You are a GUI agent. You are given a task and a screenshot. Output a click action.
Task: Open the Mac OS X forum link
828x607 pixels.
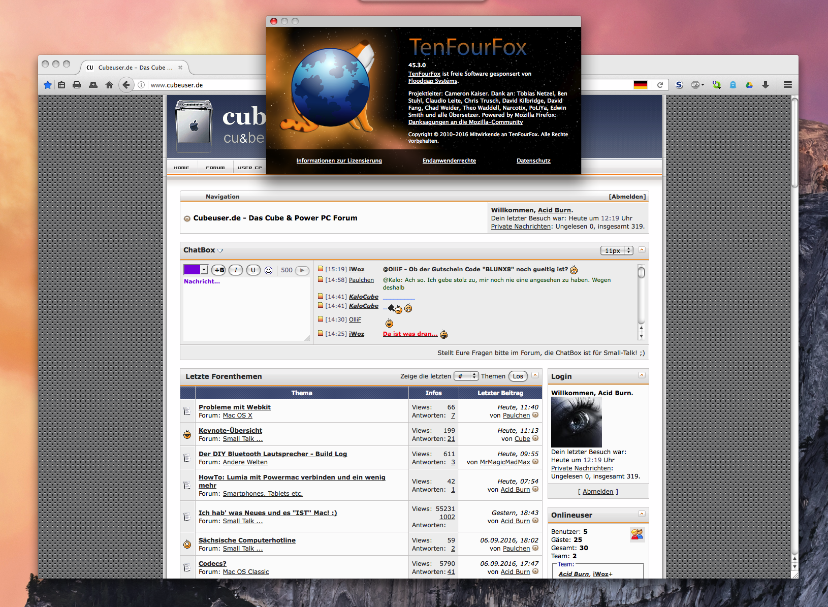pos(237,416)
